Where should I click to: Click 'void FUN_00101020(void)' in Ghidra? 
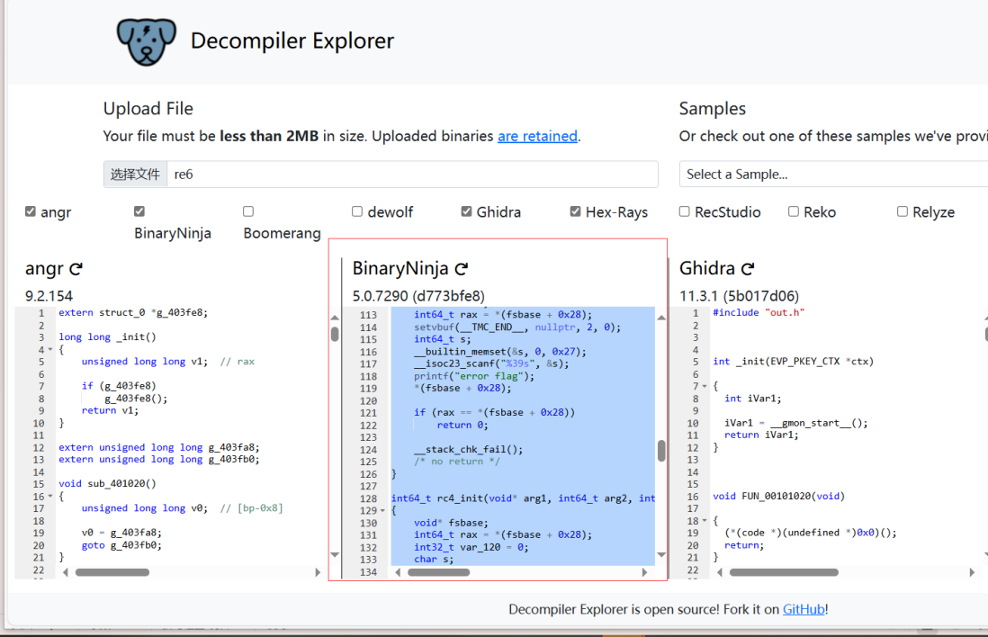[x=779, y=497]
